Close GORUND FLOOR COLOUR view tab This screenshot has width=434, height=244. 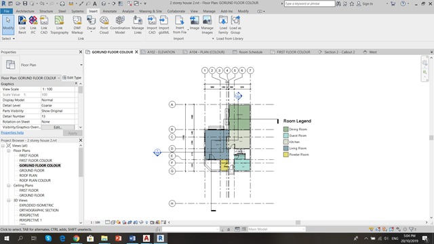(136, 52)
